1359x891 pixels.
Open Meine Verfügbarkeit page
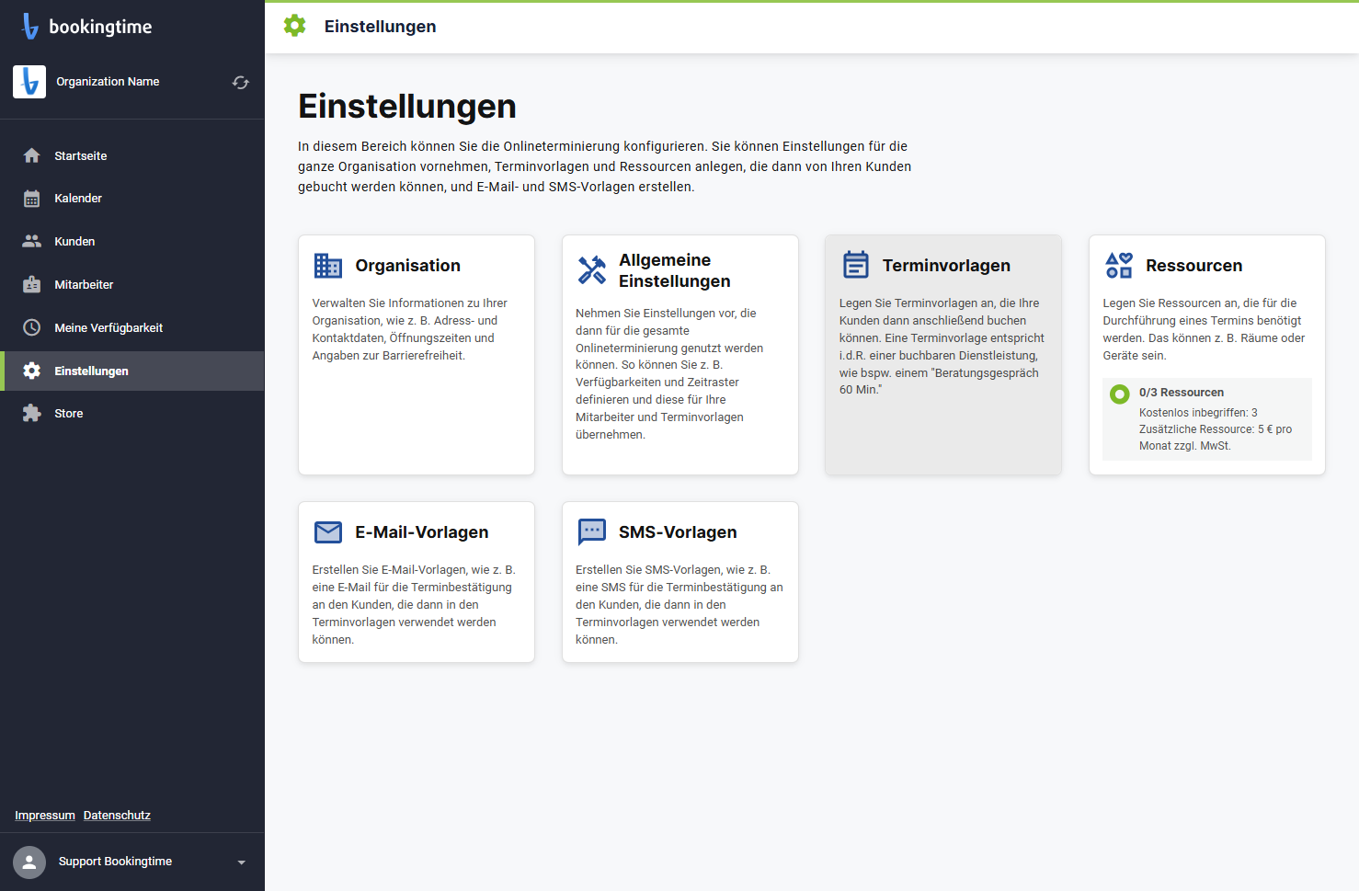pyautogui.click(x=132, y=327)
